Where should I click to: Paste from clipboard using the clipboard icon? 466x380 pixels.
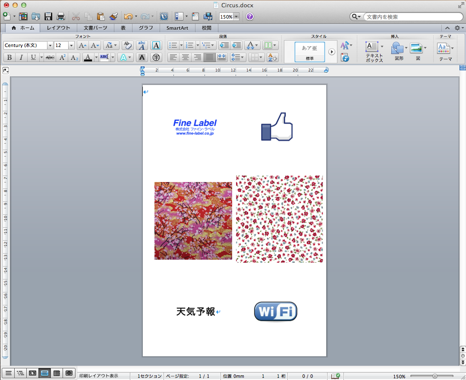(101, 16)
